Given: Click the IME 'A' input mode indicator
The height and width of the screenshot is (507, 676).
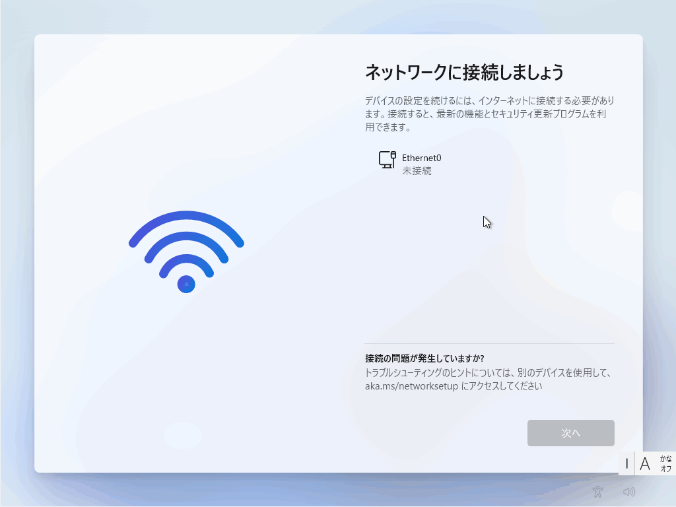Looking at the screenshot, I should click(x=645, y=464).
